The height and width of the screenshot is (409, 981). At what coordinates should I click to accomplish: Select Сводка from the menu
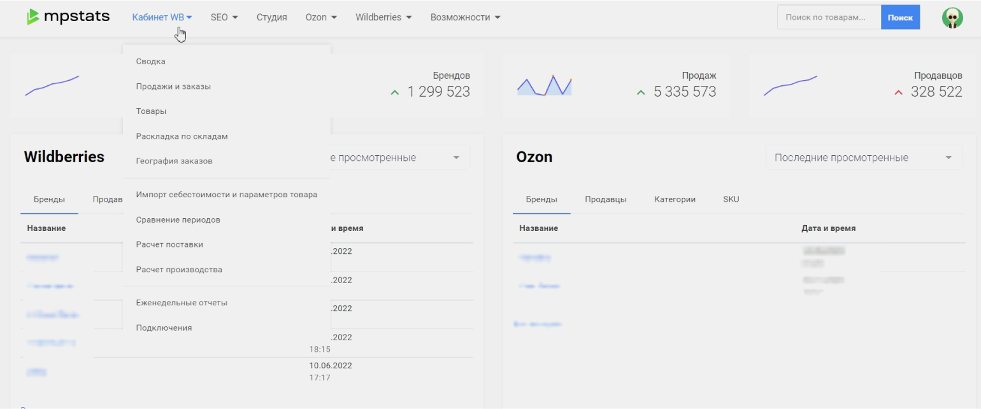[151, 62]
